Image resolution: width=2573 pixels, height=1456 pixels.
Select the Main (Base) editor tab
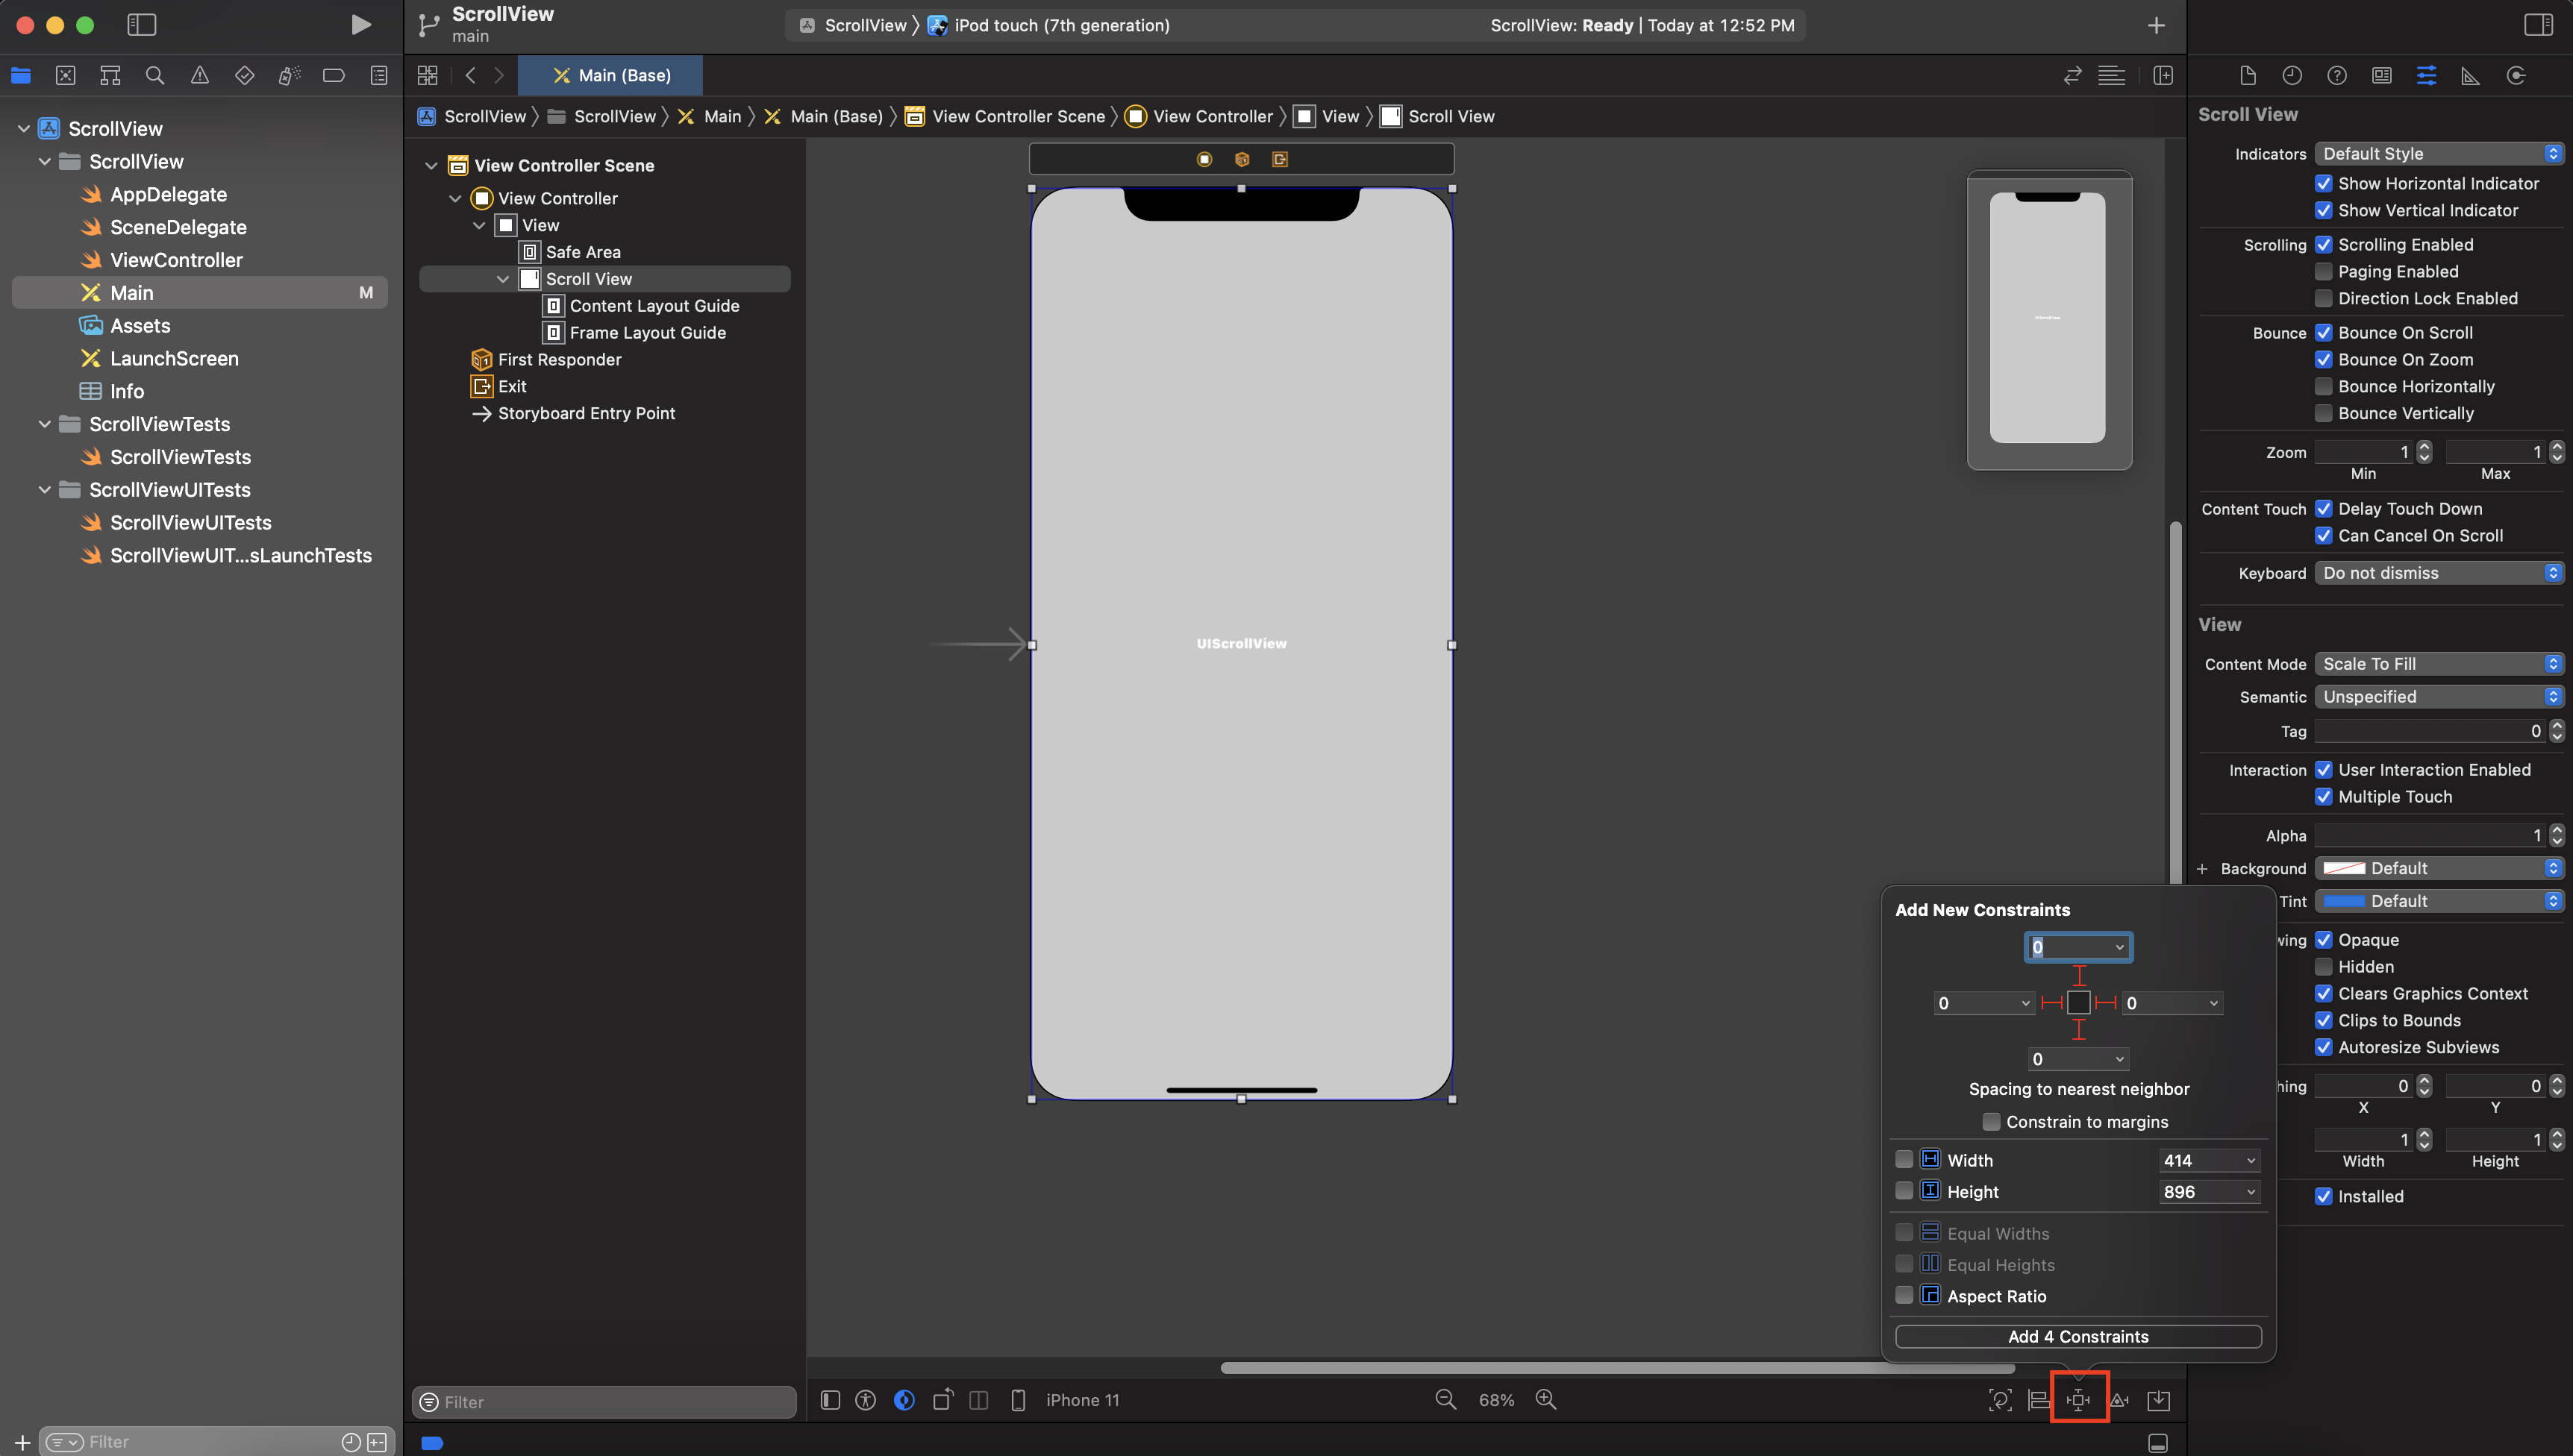pyautogui.click(x=611, y=76)
